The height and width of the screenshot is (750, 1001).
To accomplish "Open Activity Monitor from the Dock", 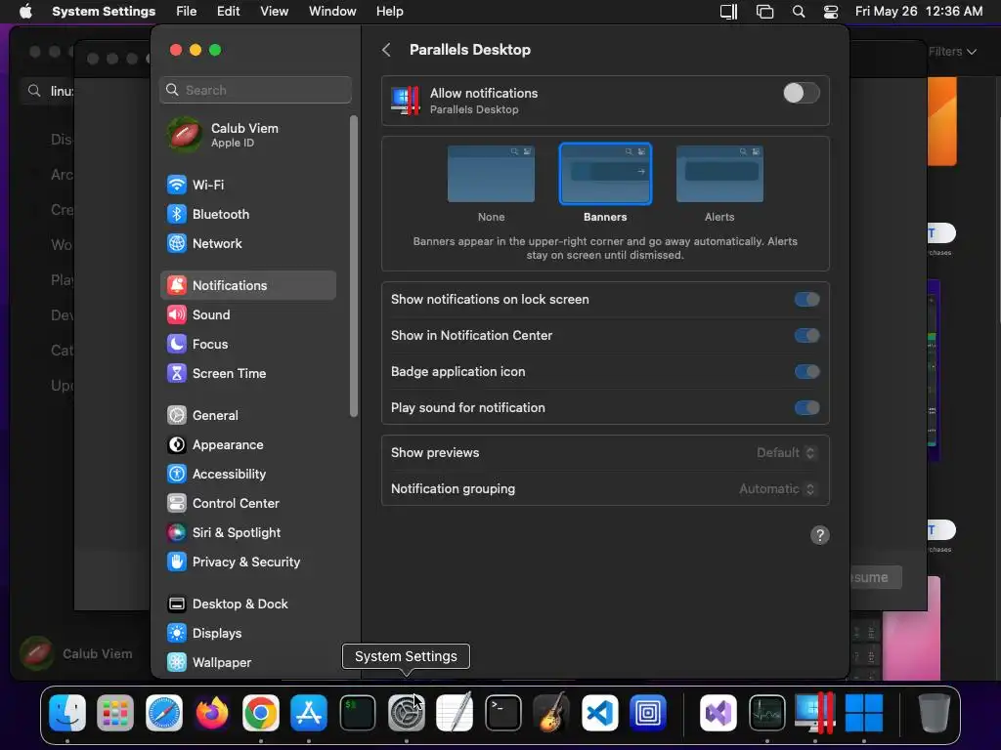I will pyautogui.click(x=766, y=712).
